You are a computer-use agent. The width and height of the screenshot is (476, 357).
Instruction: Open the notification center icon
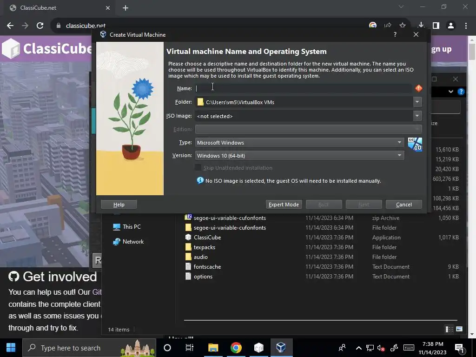[460, 348]
